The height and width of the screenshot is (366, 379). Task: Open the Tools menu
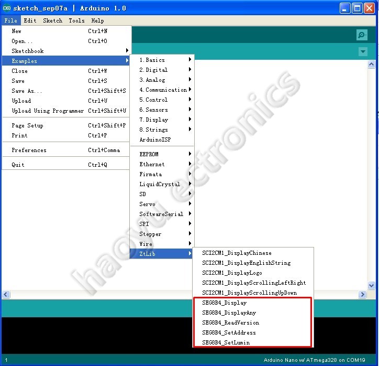coord(76,20)
